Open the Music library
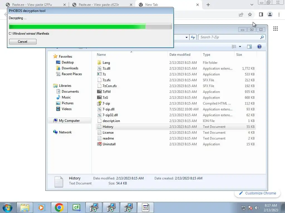This screenshot has width=285, height=213. 66,97
